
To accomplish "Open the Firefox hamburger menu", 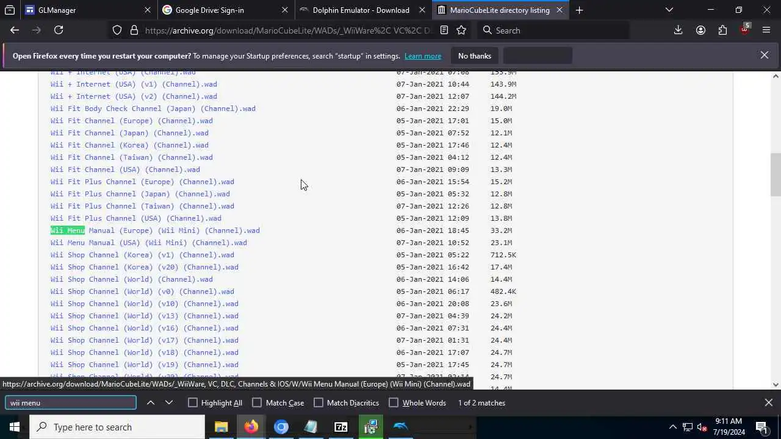I will [x=766, y=30].
